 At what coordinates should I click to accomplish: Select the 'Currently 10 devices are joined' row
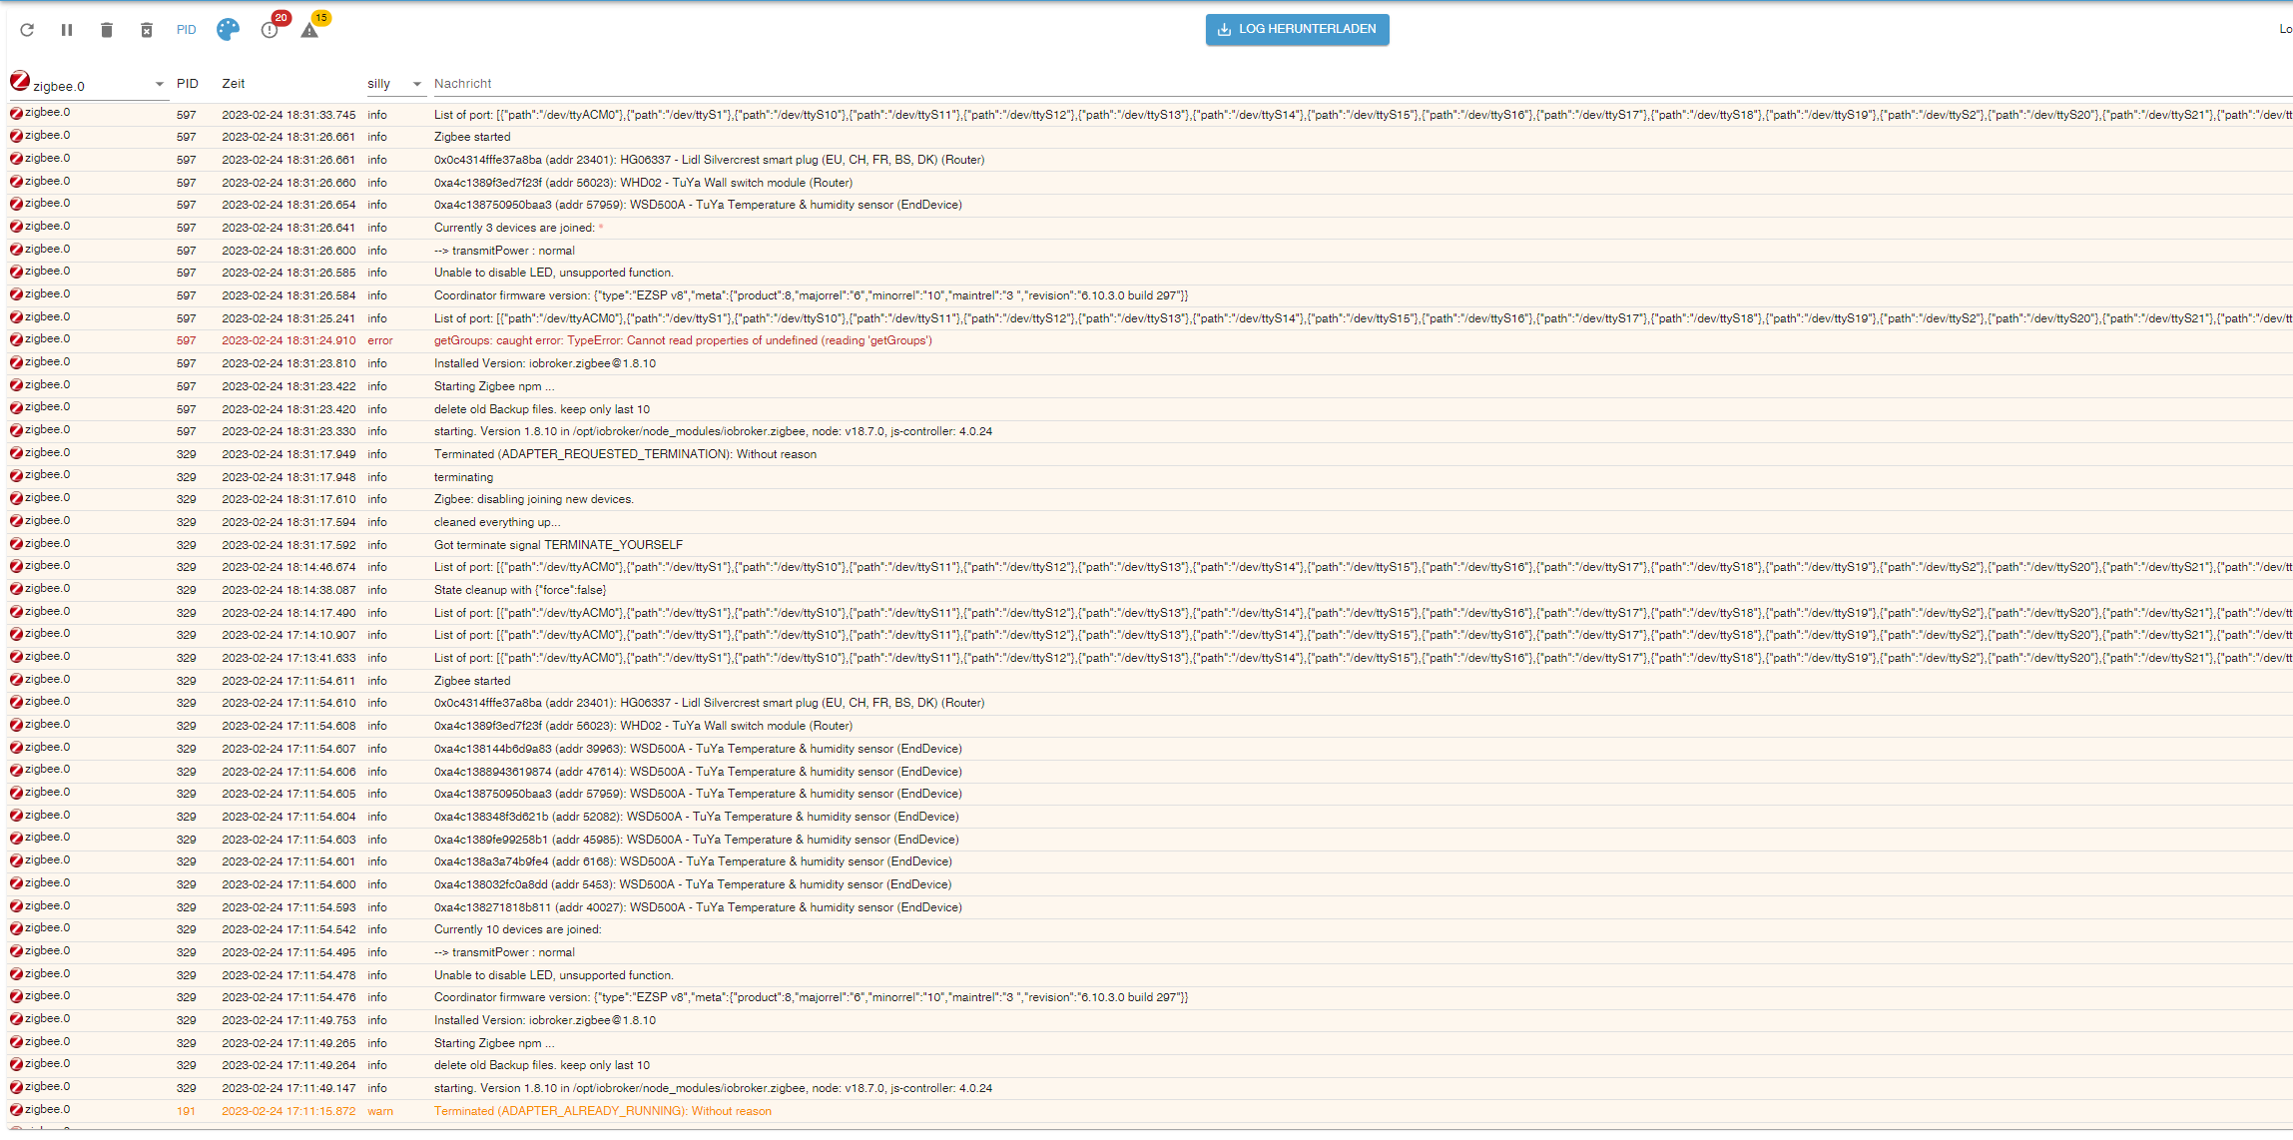(517, 929)
